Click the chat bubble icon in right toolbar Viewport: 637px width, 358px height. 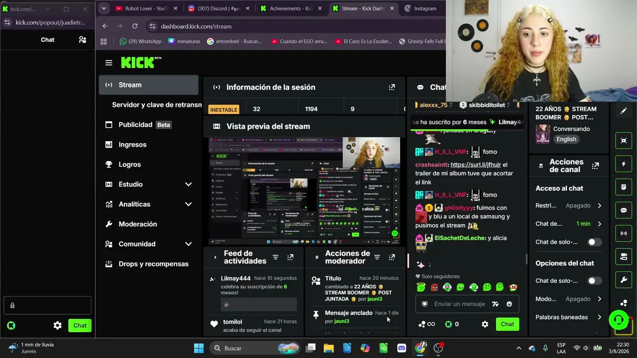624,210
